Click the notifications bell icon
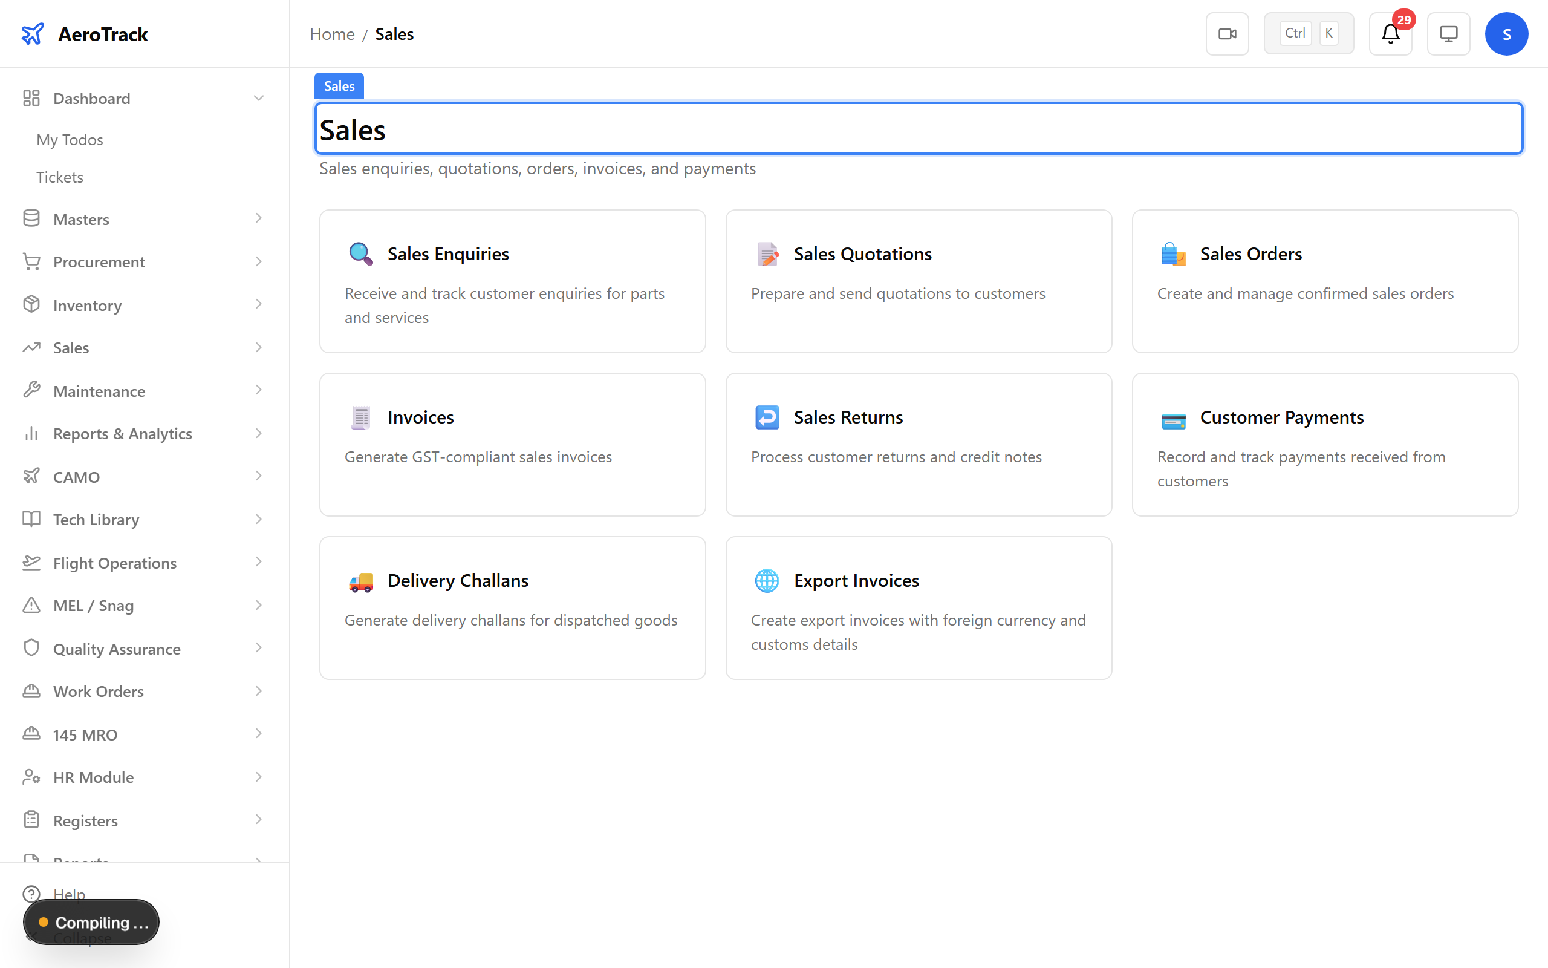Image resolution: width=1548 pixels, height=968 pixels. point(1390,34)
